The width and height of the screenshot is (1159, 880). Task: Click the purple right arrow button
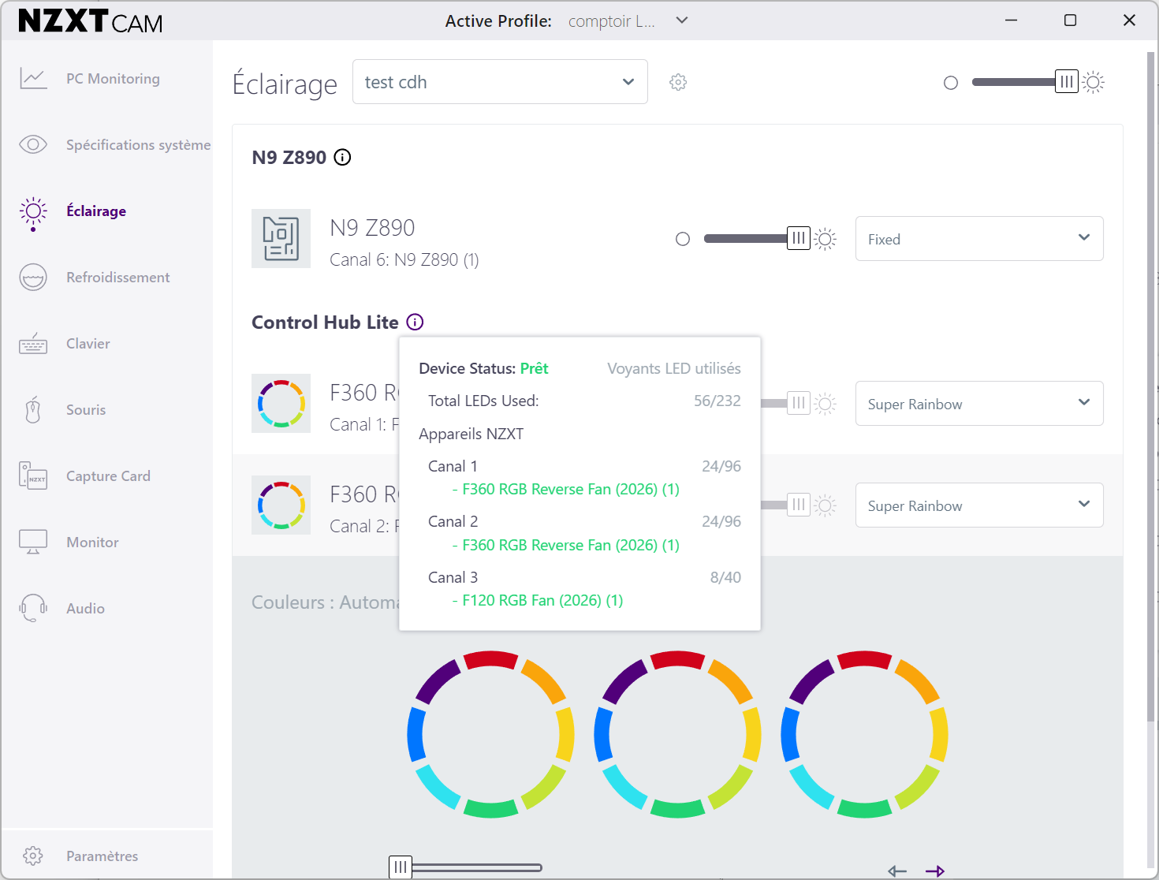(935, 871)
